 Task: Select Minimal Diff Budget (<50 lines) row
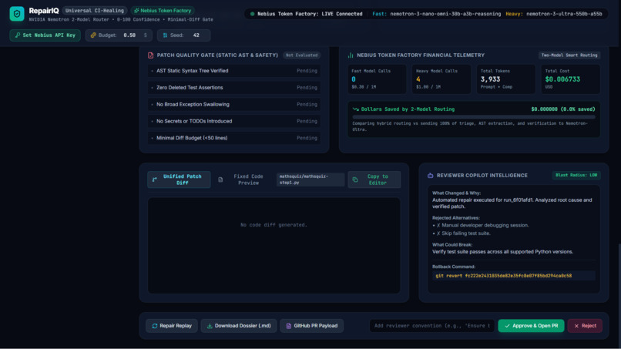[234, 138]
